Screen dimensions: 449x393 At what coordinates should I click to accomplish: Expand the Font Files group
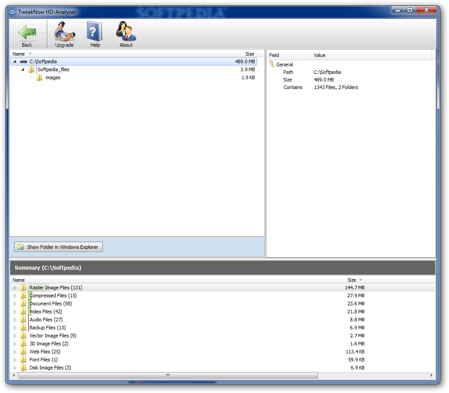[x=15, y=360]
